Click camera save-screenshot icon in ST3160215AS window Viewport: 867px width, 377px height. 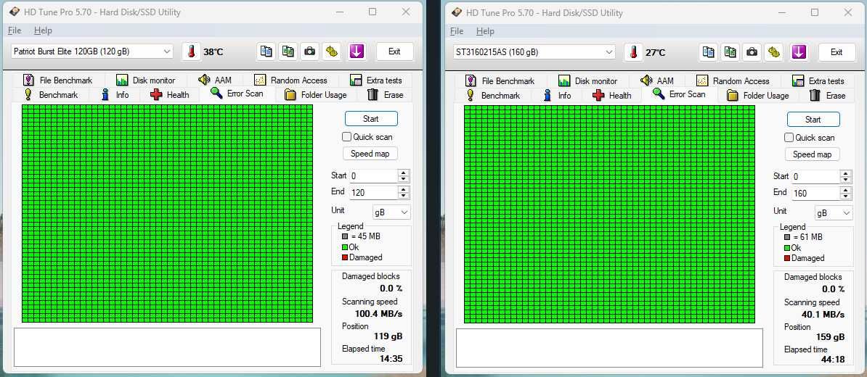click(752, 52)
